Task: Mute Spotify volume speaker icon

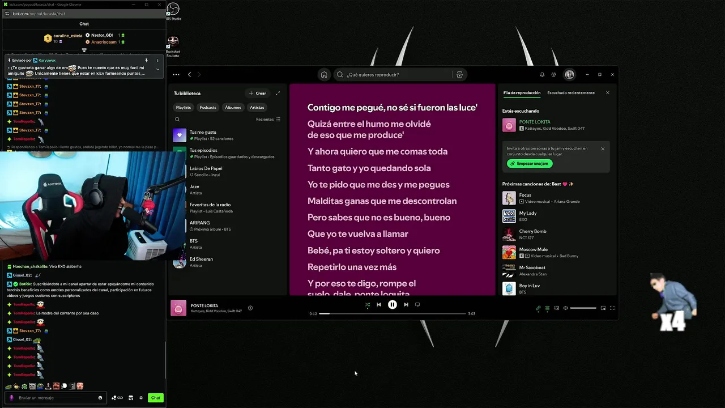Action: [565, 308]
